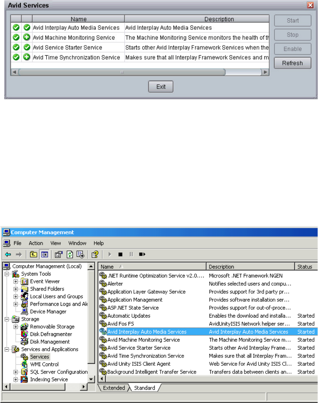Sort services by Status column header
This screenshot has height=403, width=318.
coord(306,267)
